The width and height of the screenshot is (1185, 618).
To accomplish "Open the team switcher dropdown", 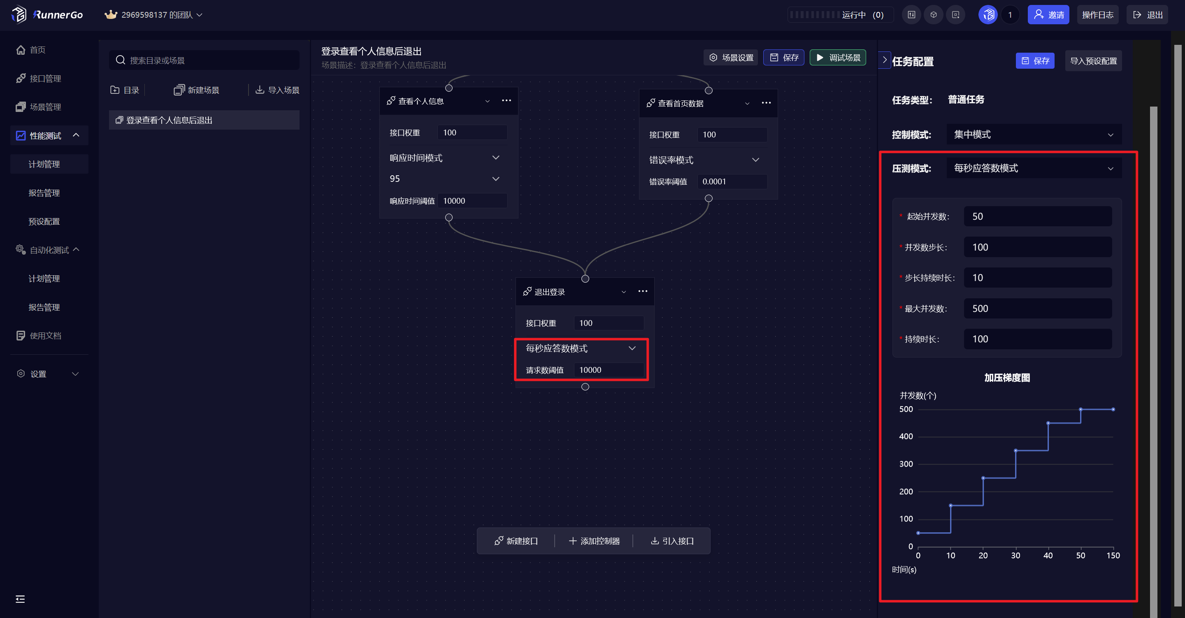I will tap(153, 15).
